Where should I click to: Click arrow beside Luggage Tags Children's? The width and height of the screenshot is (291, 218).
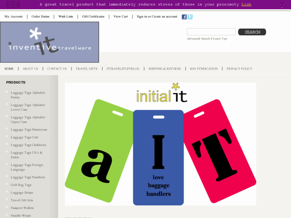[x=7, y=144]
